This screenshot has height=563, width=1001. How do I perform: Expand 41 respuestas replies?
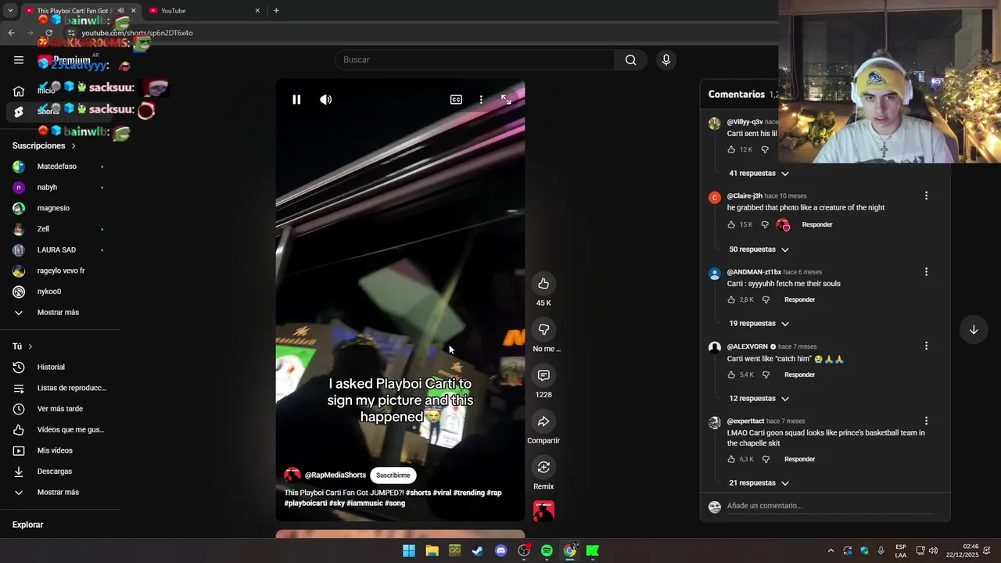759,174
